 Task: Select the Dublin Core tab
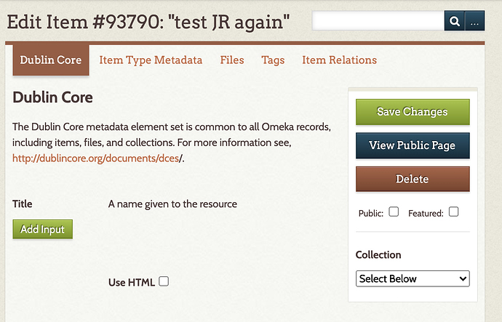click(51, 60)
